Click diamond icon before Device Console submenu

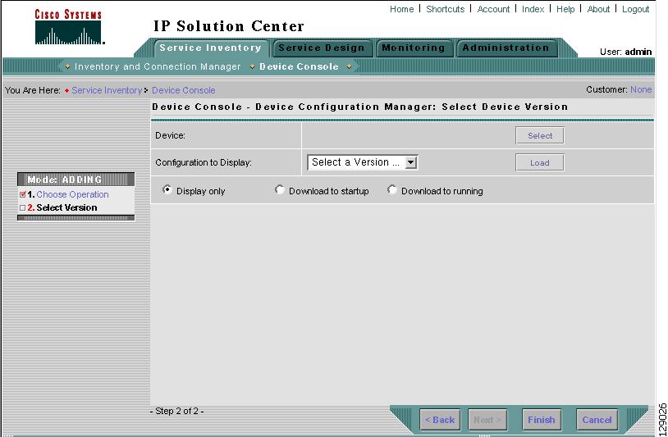click(x=252, y=66)
